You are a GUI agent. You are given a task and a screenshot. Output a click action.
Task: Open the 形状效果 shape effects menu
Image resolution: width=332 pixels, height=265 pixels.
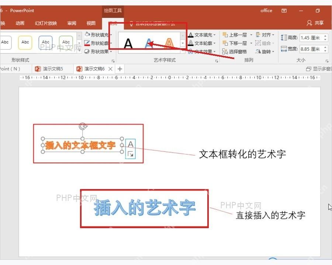(98, 52)
